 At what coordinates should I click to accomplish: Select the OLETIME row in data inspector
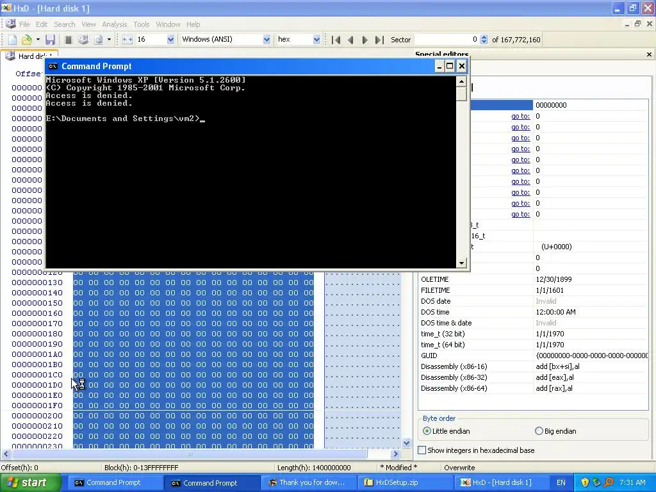click(534, 279)
